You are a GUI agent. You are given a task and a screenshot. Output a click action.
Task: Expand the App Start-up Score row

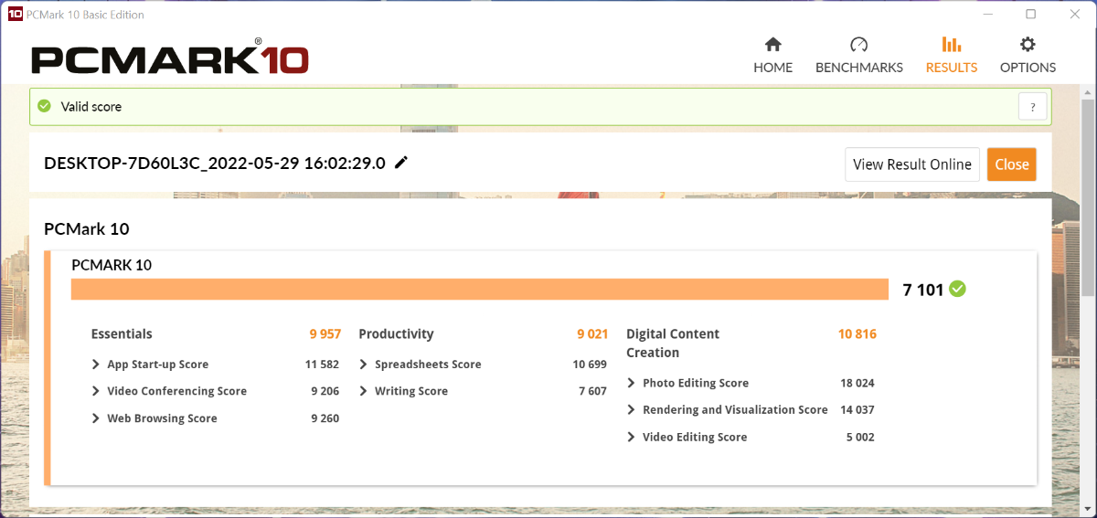point(96,365)
